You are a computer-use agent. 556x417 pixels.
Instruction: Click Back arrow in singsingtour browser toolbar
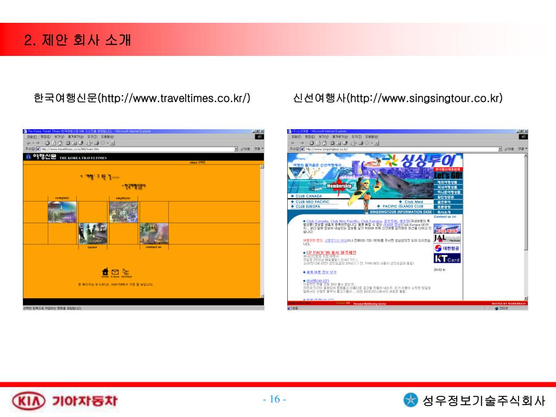coord(293,143)
